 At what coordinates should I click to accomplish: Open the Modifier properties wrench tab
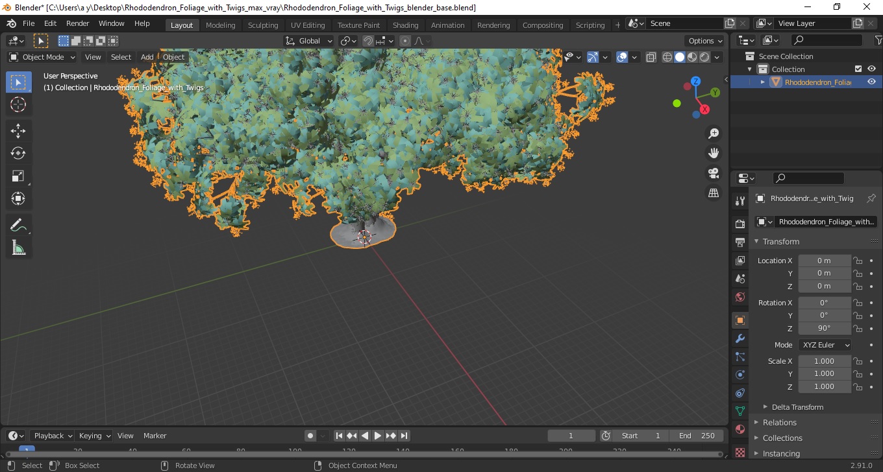740,338
